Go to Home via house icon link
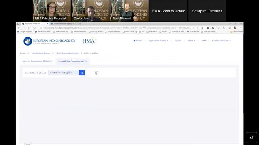 (x=138, y=41)
